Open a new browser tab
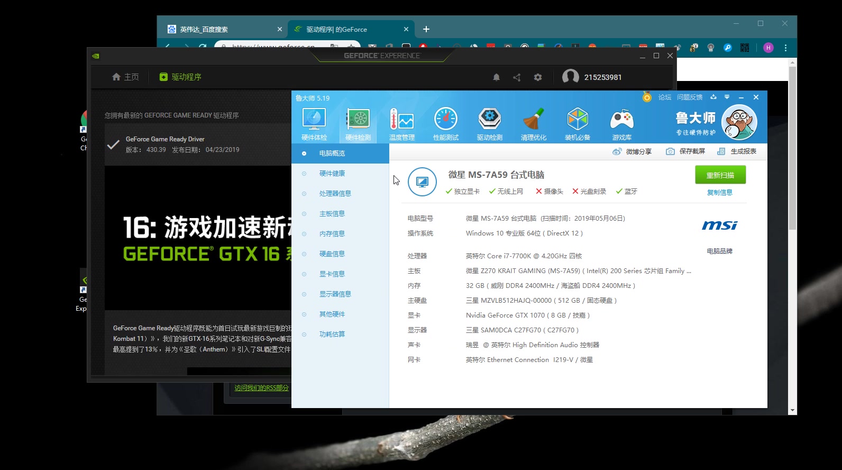This screenshot has height=470, width=842. tap(426, 30)
